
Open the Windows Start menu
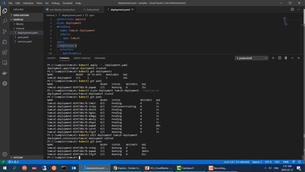coord(5,168)
